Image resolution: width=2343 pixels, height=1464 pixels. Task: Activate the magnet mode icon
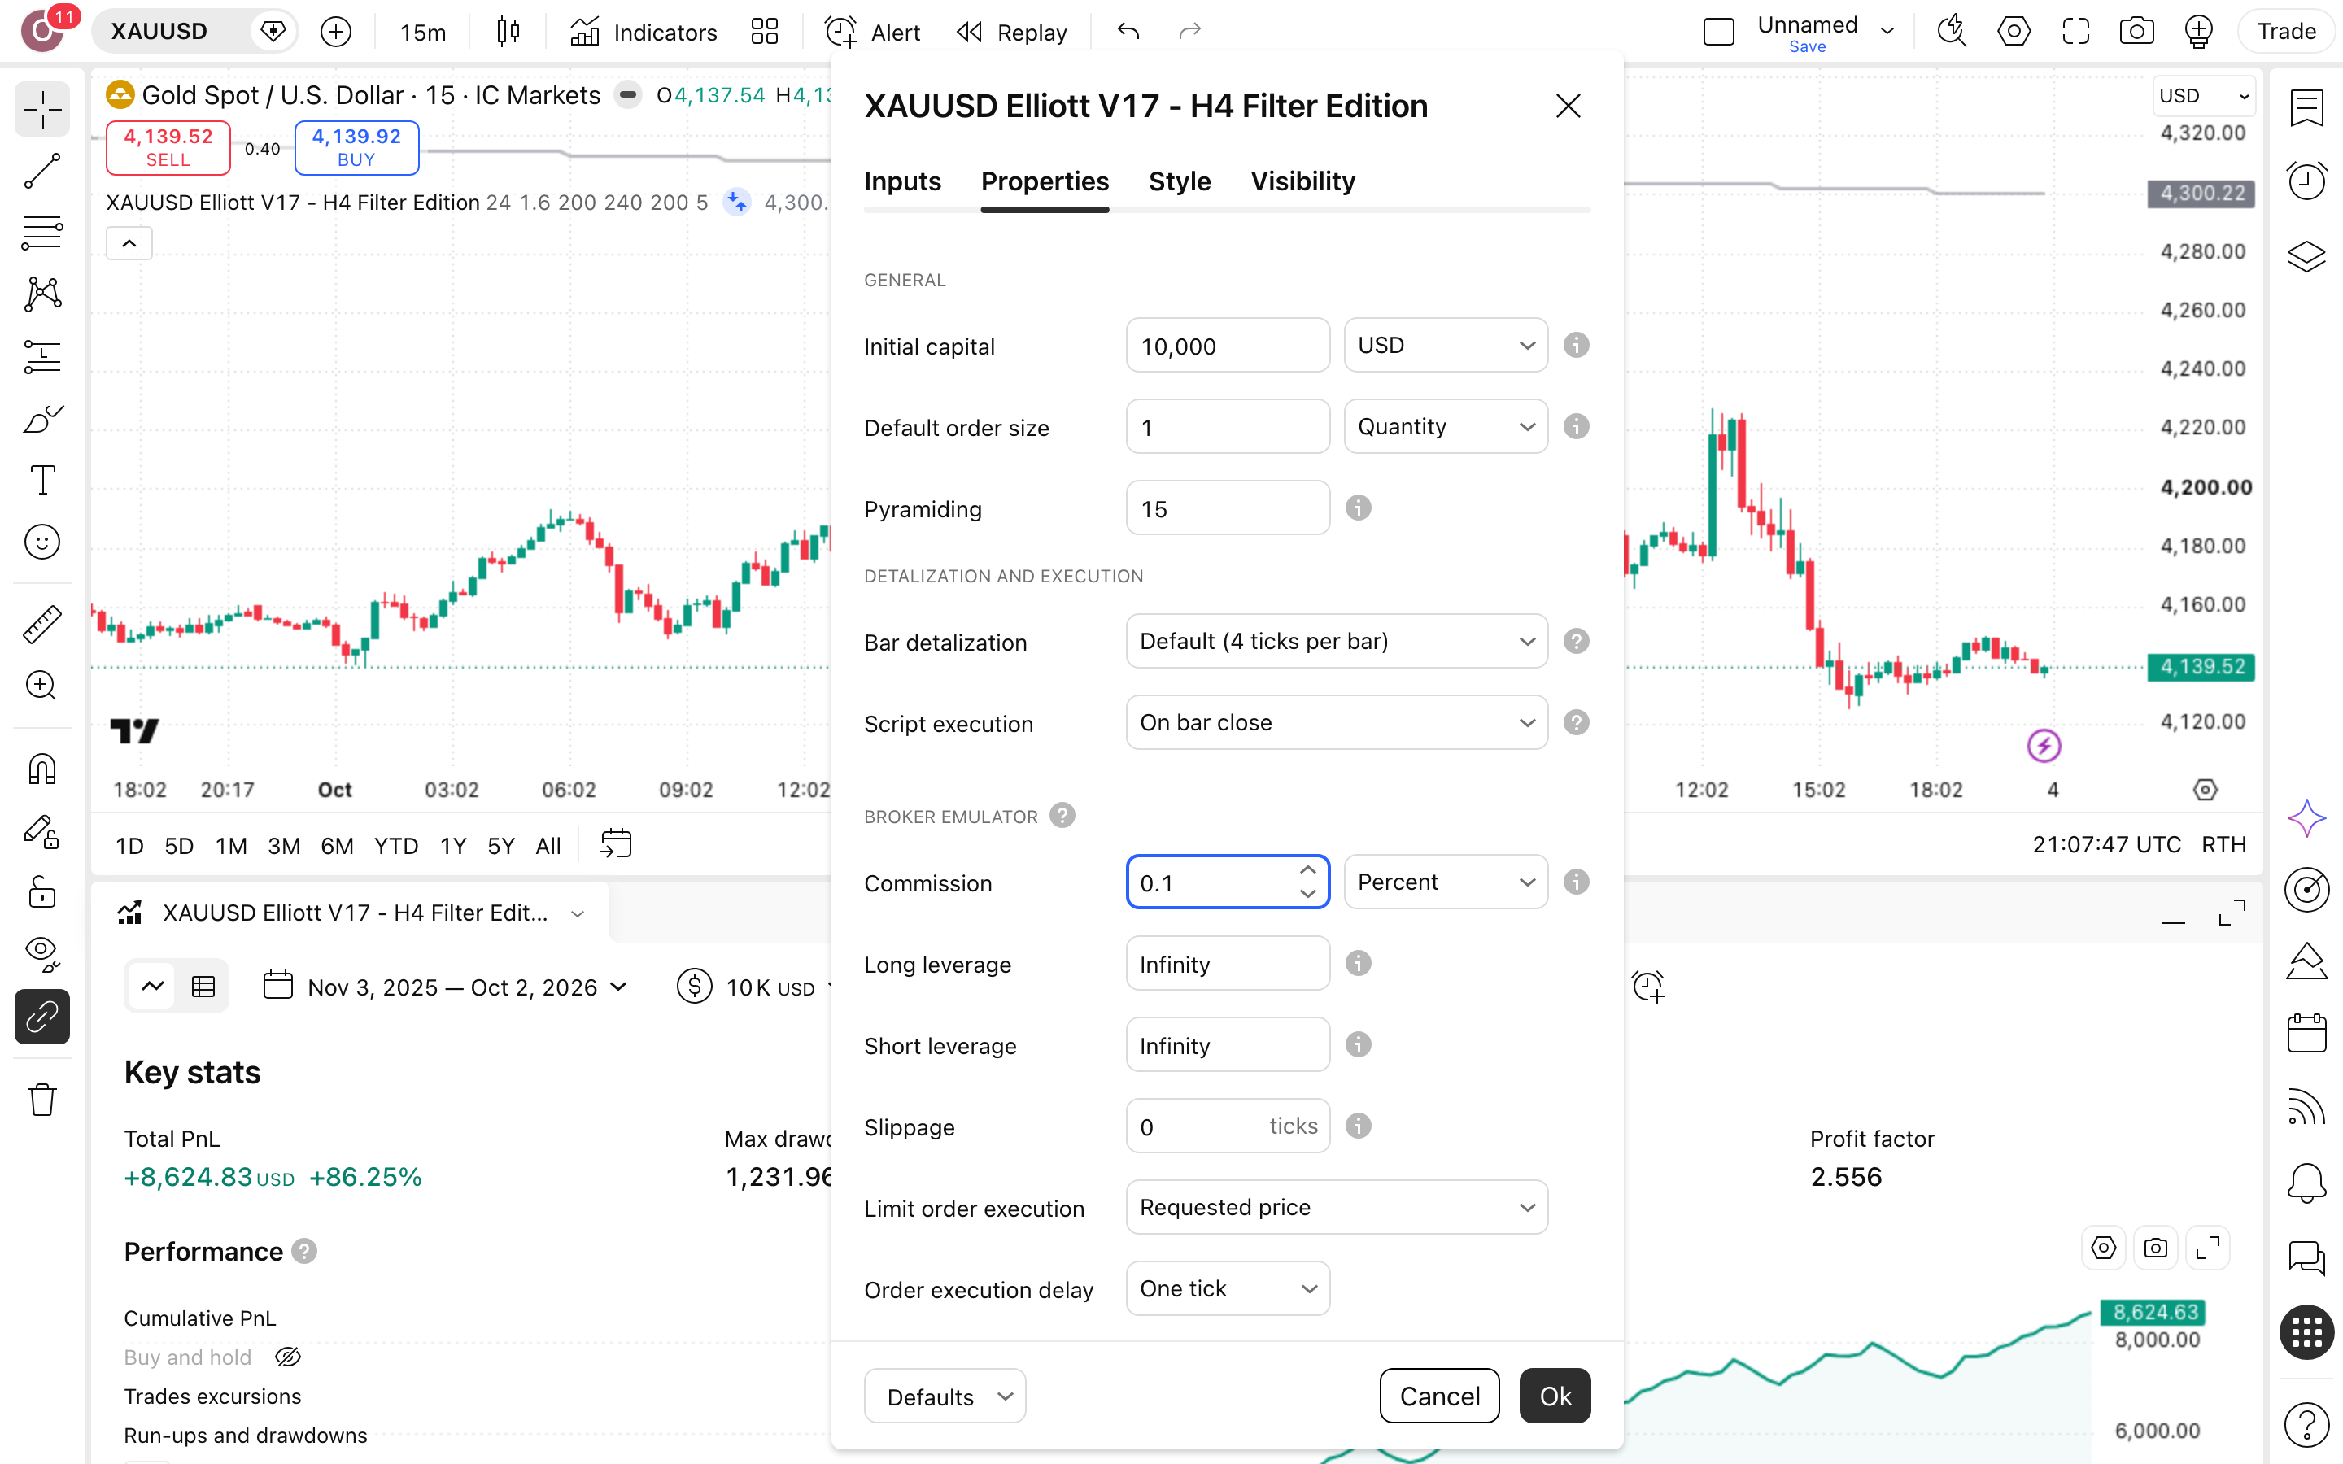(41, 769)
